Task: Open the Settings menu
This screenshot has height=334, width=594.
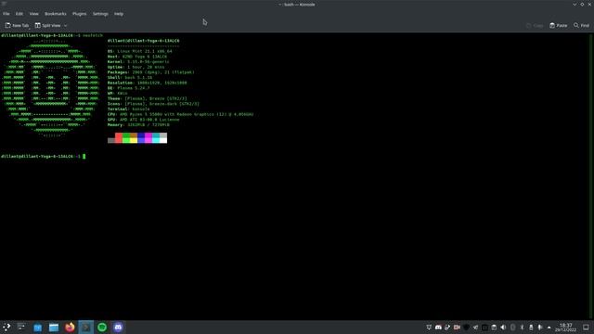Action: click(100, 14)
